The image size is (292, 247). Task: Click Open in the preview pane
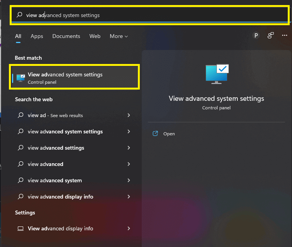(x=169, y=134)
